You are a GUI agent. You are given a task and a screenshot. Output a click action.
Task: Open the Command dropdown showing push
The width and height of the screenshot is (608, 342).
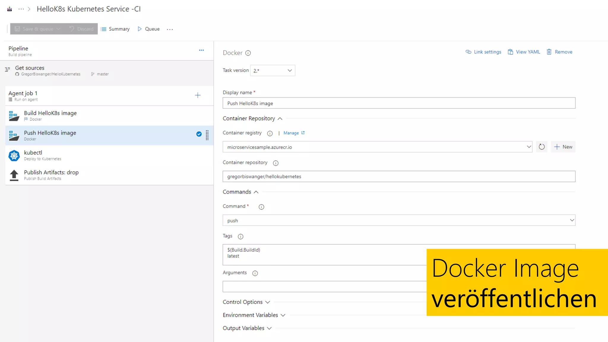point(399,220)
